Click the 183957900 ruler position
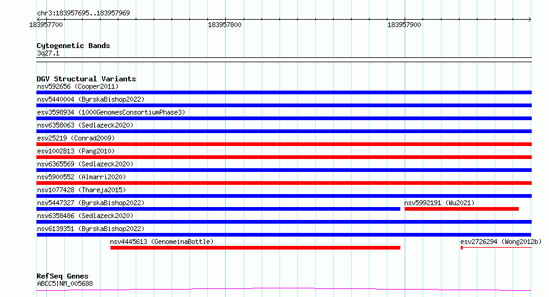The height and width of the screenshot is (297, 549). (x=404, y=25)
